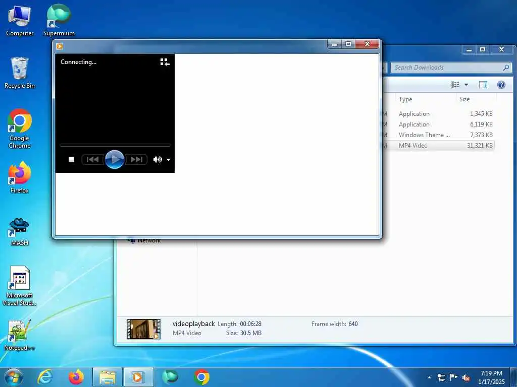Viewport: 517px width, 387px height.
Task: Click the Windows Media Player title bar icon
Action: click(x=60, y=46)
